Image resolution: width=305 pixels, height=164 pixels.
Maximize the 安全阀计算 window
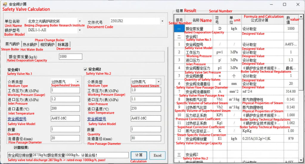(284, 4)
